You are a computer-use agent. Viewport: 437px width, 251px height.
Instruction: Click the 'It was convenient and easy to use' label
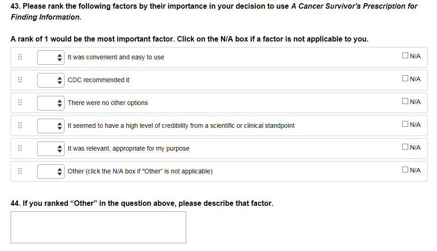tap(116, 57)
